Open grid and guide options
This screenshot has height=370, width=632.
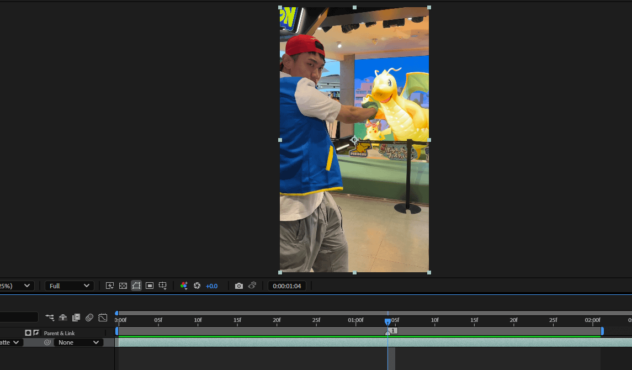tap(163, 286)
